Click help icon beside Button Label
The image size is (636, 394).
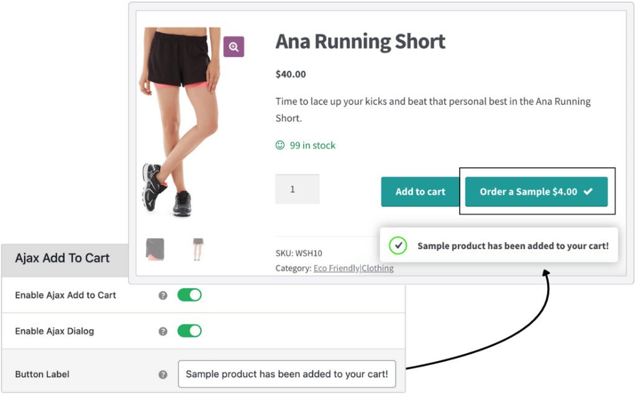point(163,375)
